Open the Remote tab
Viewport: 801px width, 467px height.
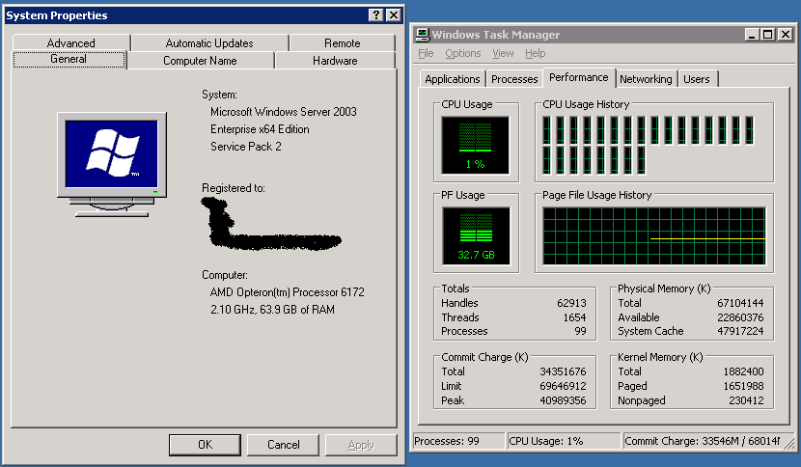[x=343, y=42]
